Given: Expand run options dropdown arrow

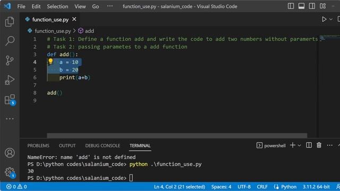Looking at the screenshot, I should coord(331,19).
